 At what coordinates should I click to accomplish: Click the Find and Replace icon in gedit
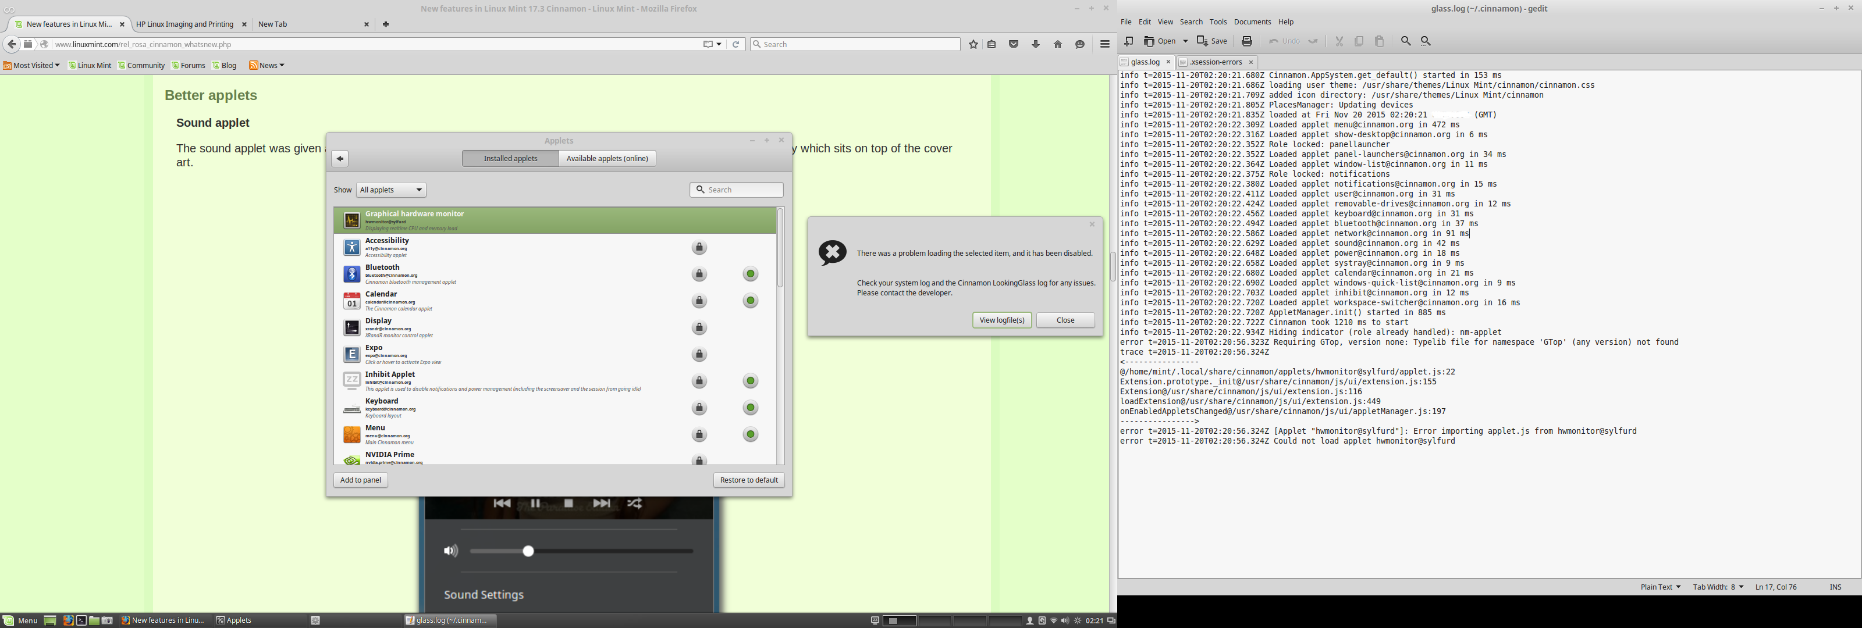pyautogui.click(x=1426, y=41)
